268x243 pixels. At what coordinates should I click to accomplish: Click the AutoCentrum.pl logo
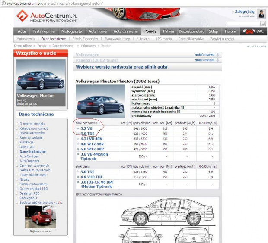tap(47, 16)
